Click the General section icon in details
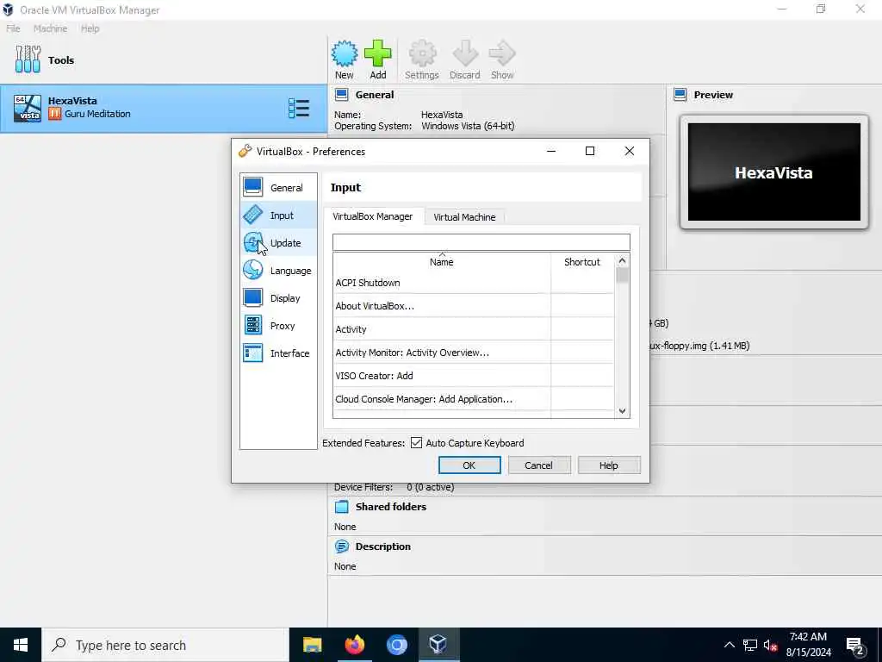Screen dimensions: 882x662 [341, 95]
